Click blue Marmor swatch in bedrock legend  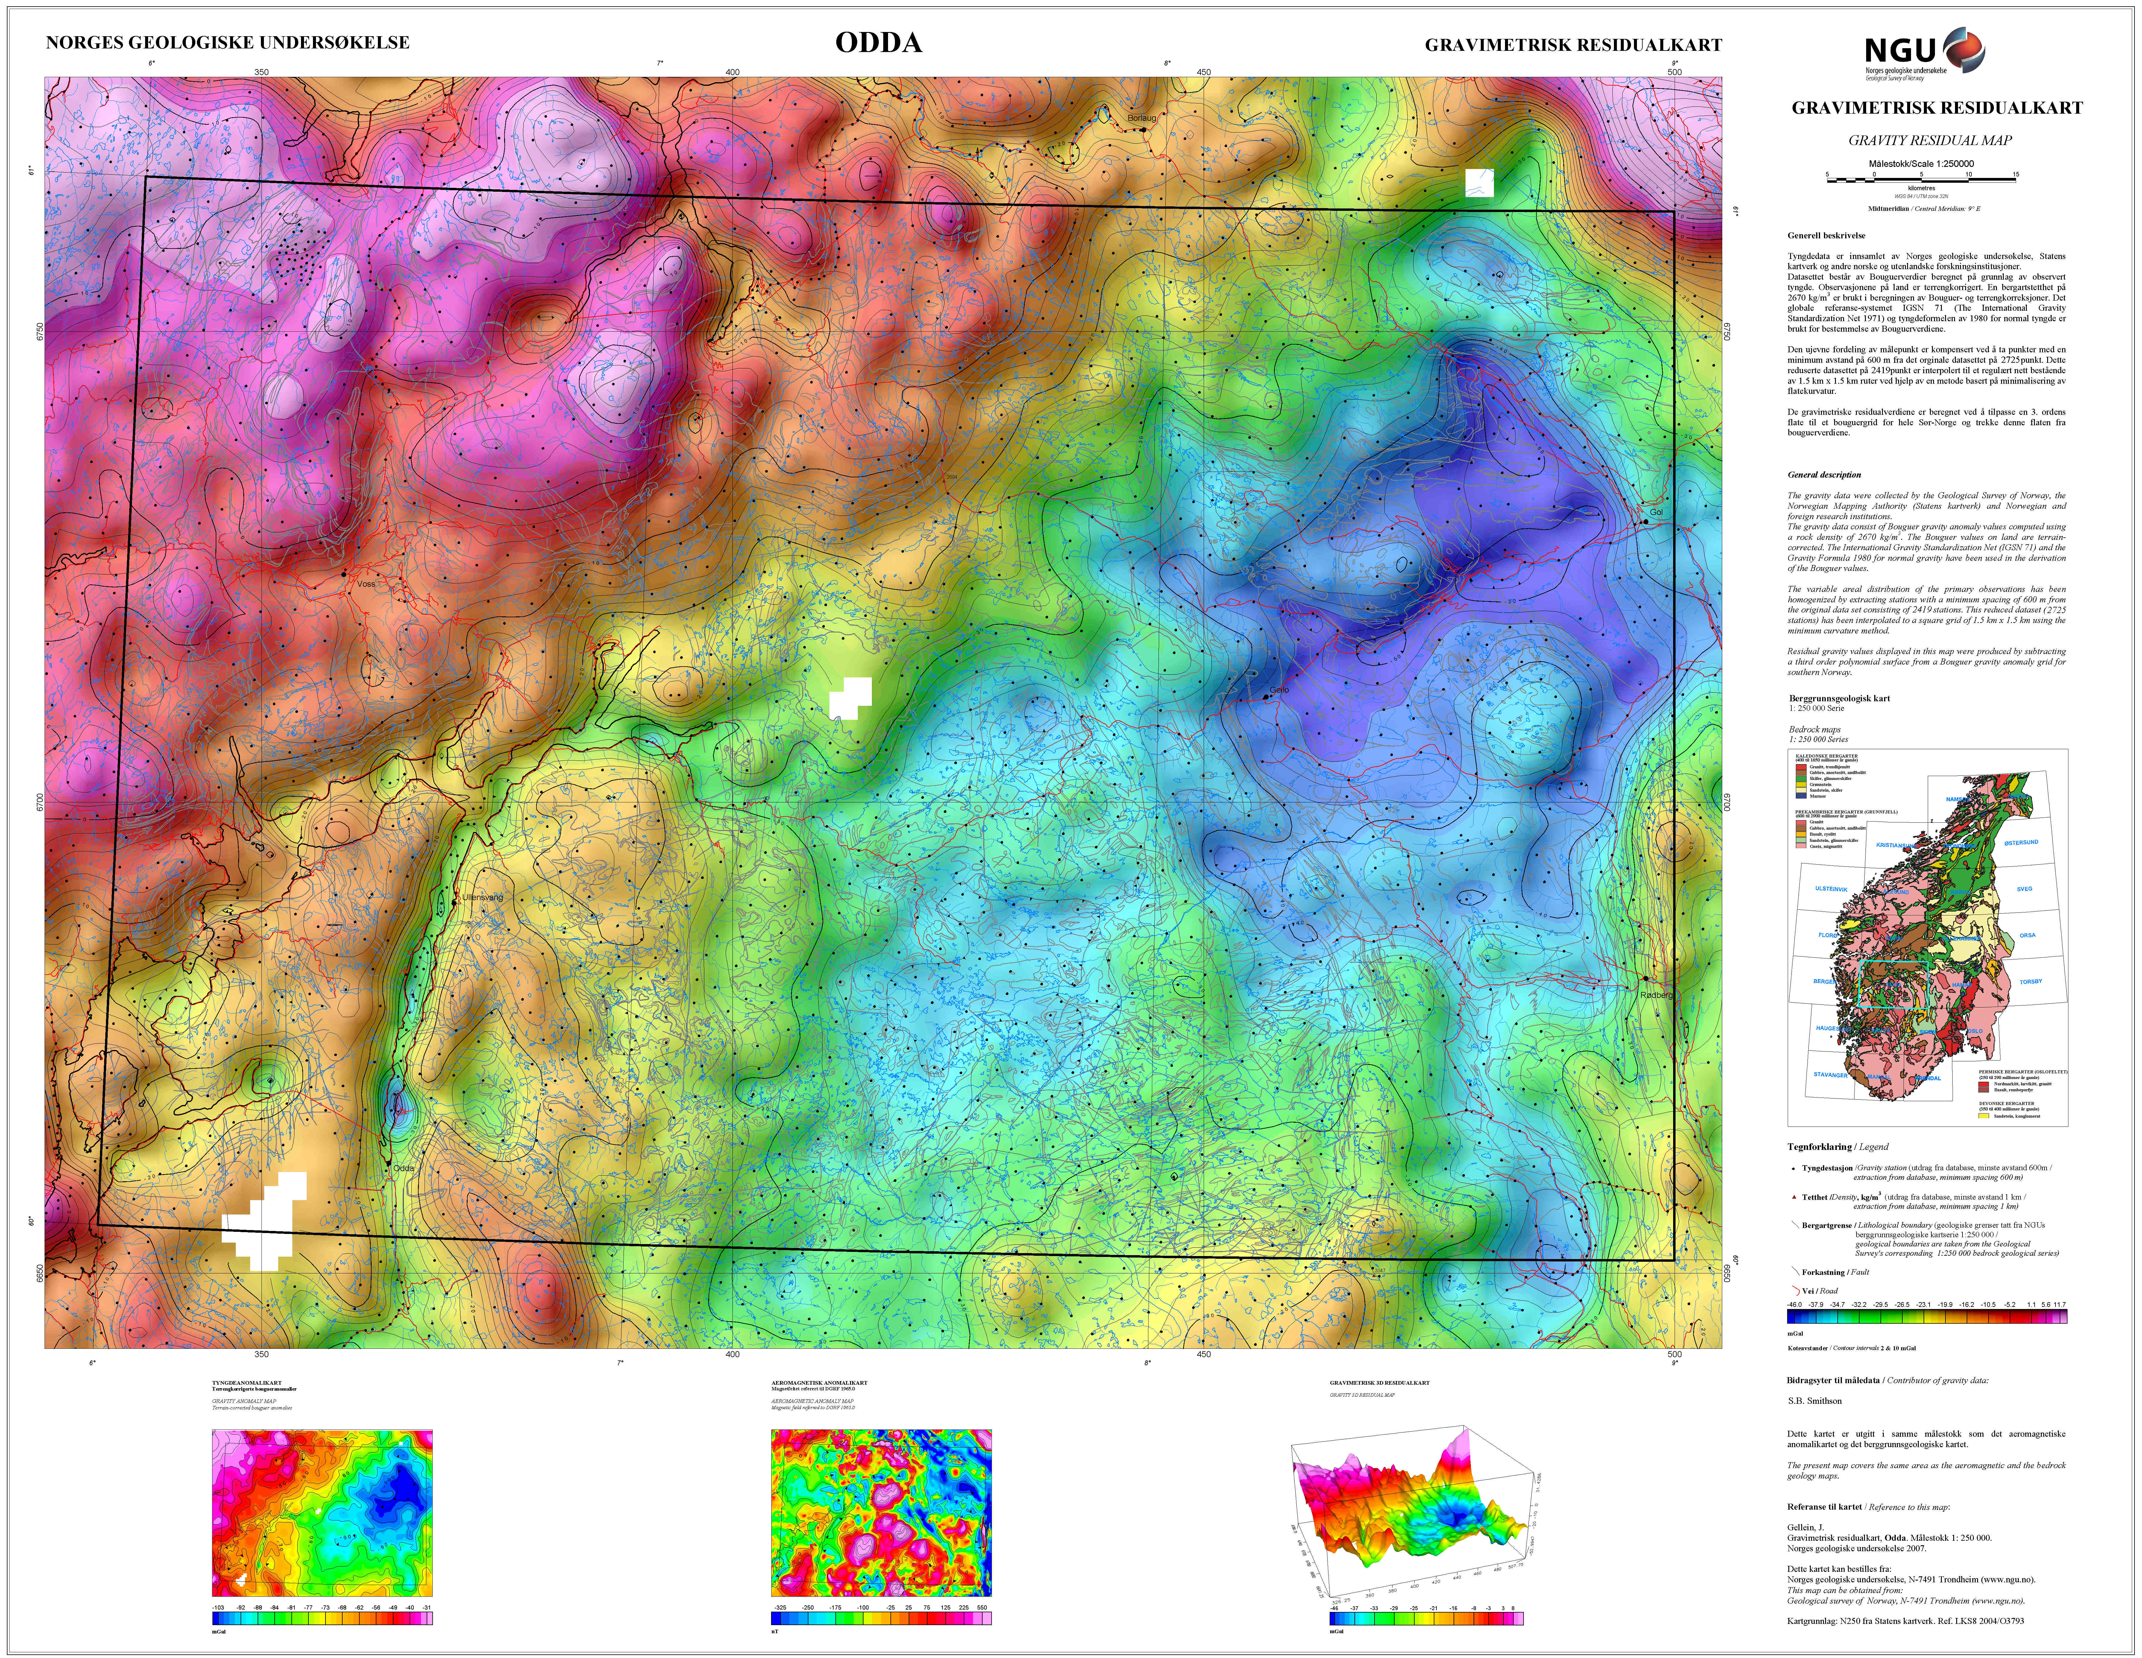(x=1802, y=796)
